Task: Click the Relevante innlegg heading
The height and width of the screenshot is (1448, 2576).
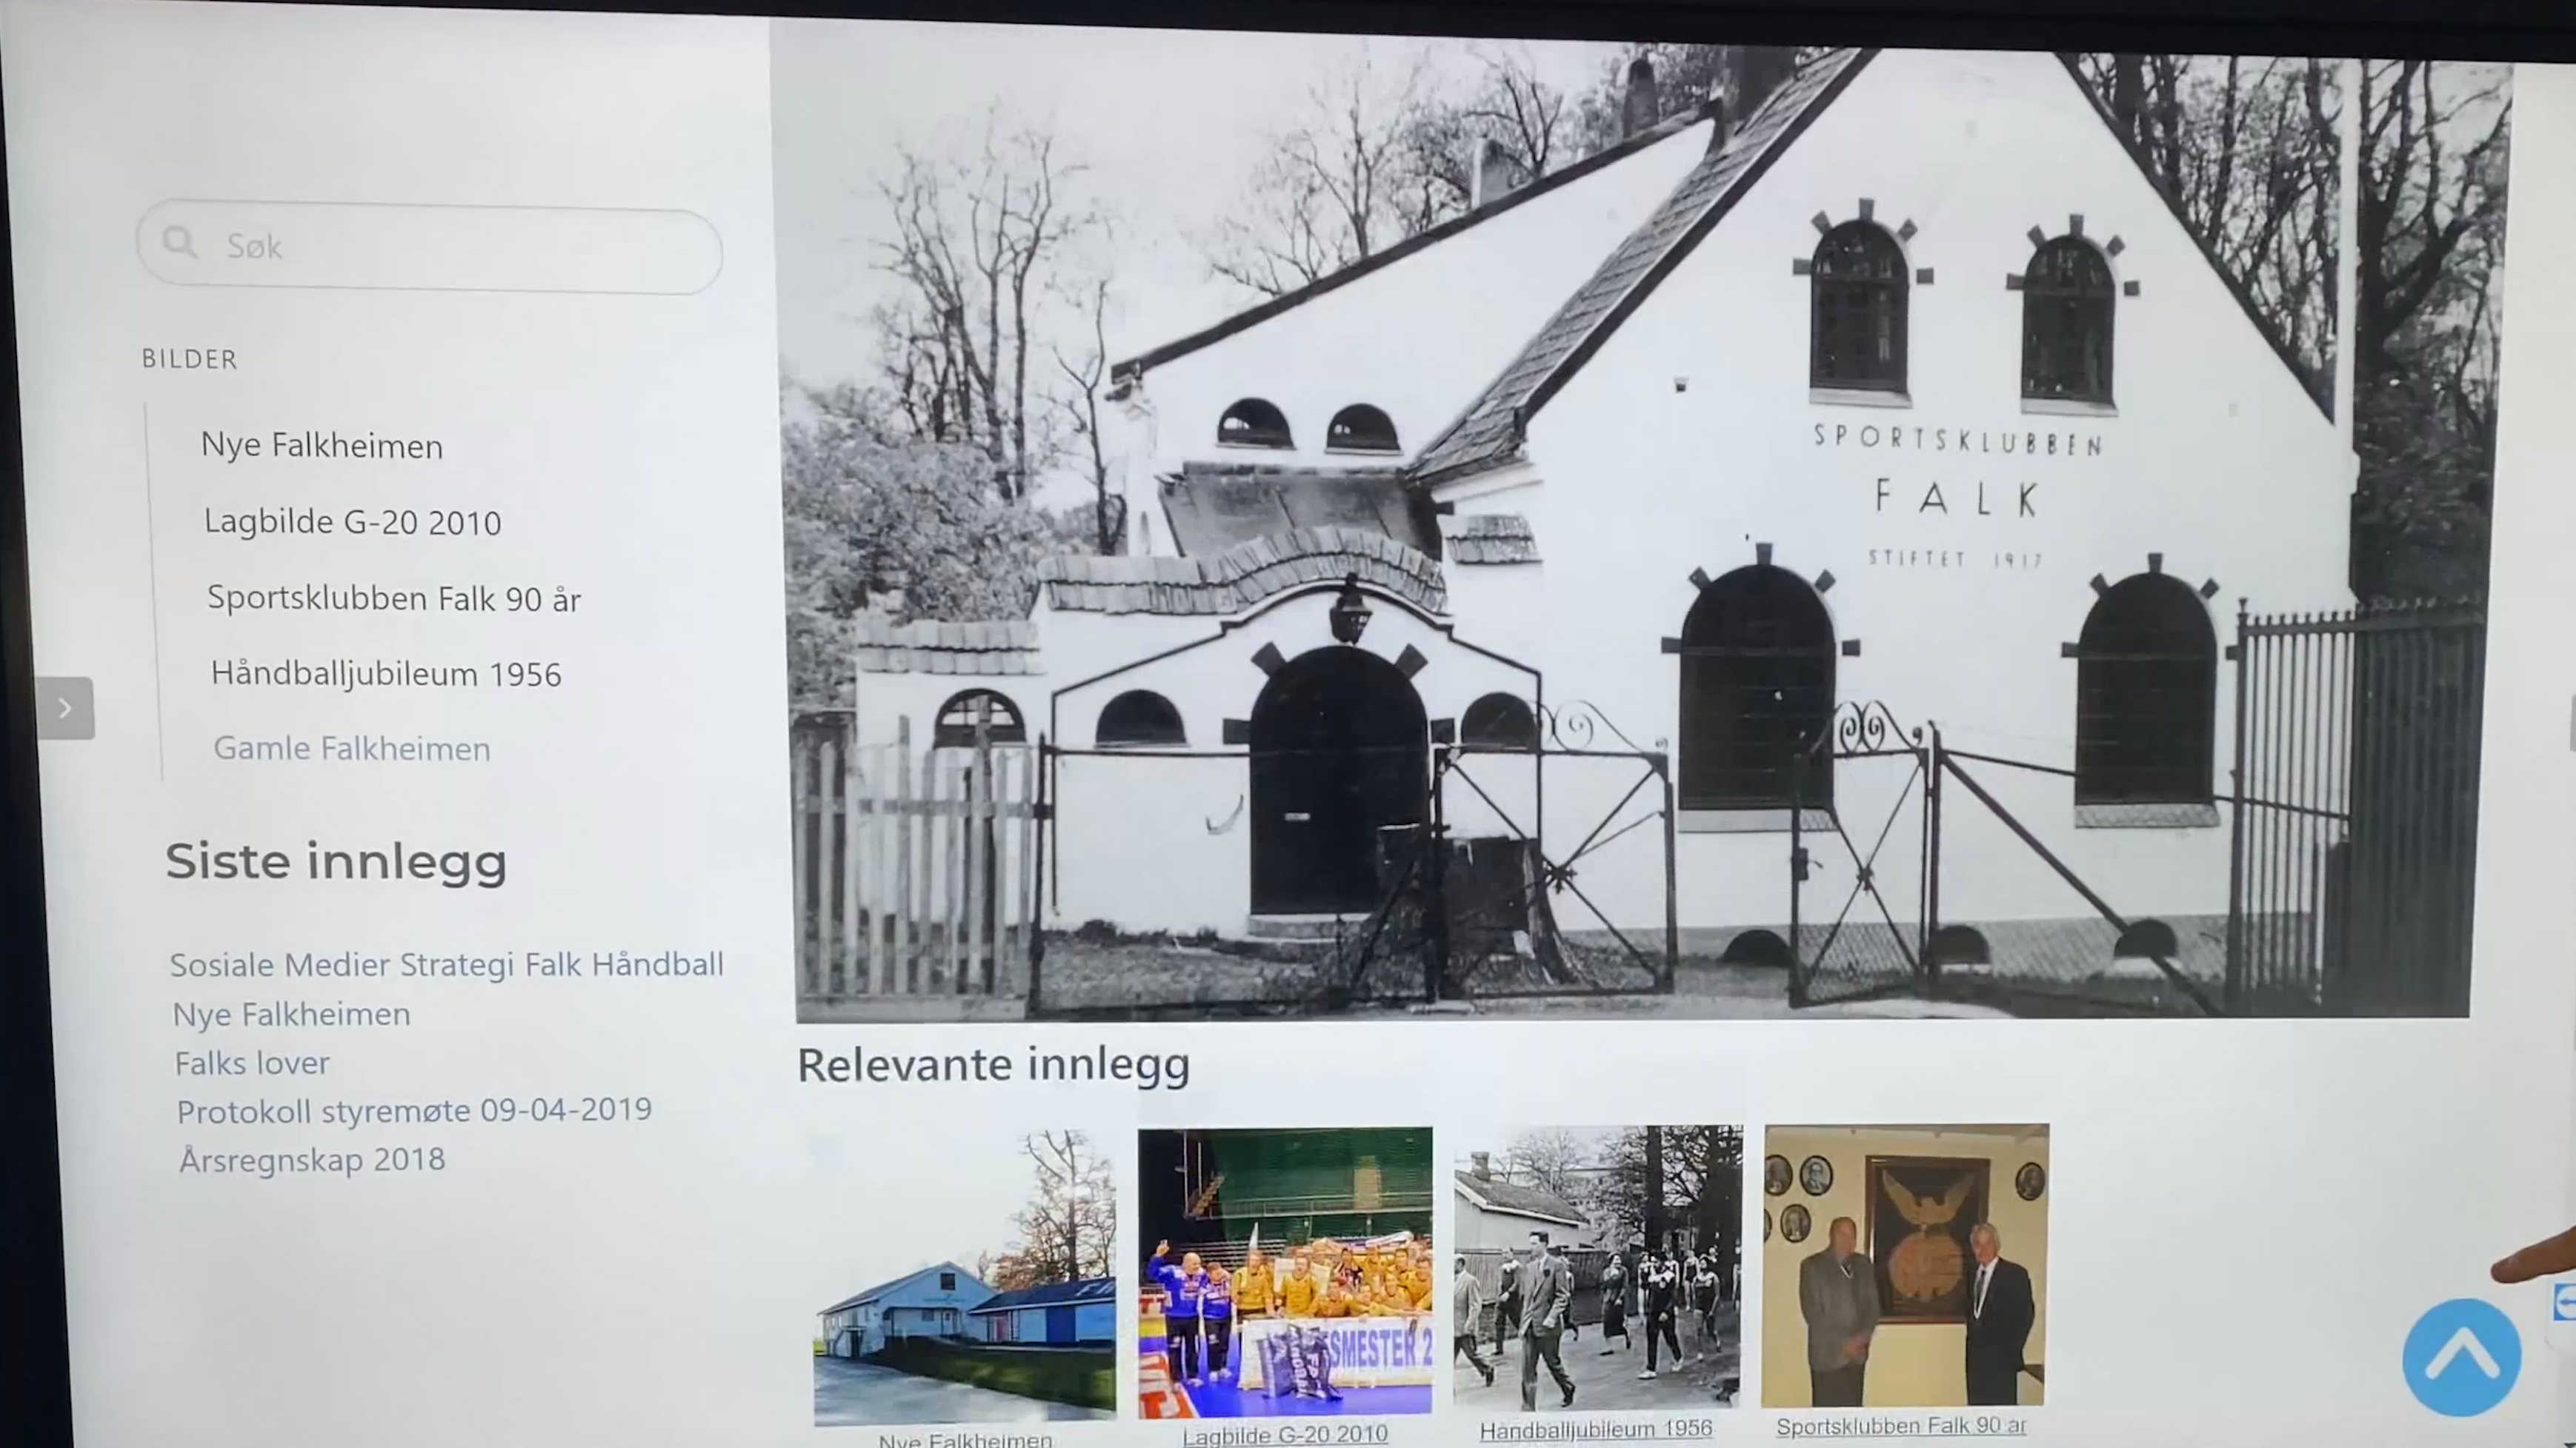Action: point(993,1064)
